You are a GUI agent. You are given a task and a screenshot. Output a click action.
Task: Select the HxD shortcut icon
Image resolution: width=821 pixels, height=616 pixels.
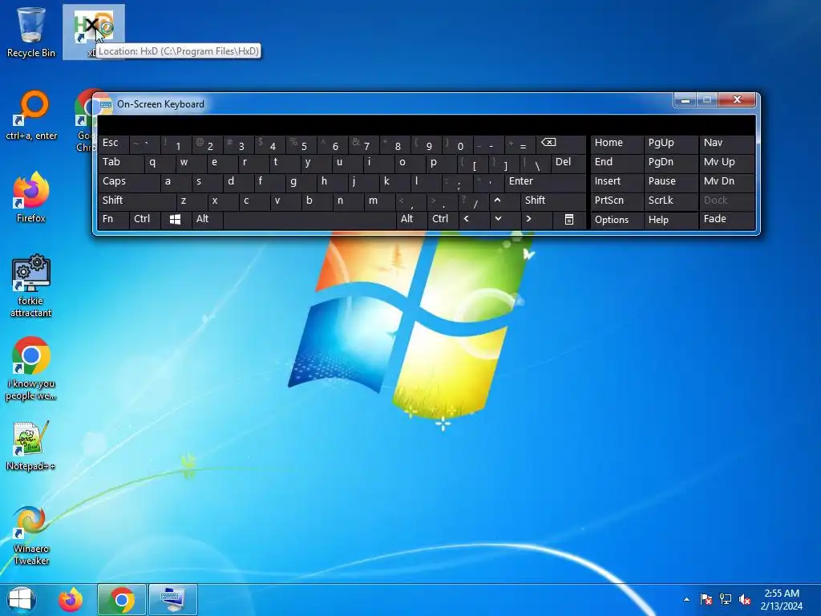(93, 31)
